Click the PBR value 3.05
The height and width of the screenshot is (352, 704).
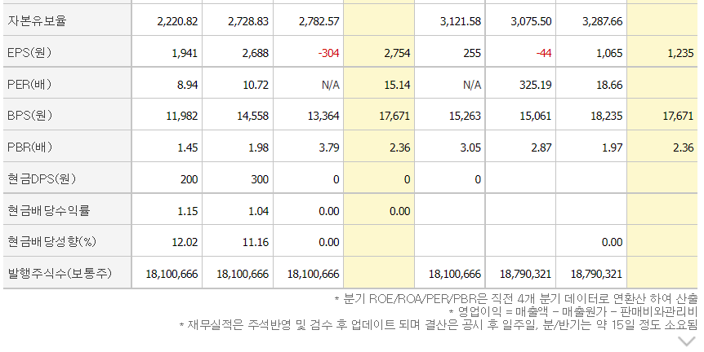(470, 147)
